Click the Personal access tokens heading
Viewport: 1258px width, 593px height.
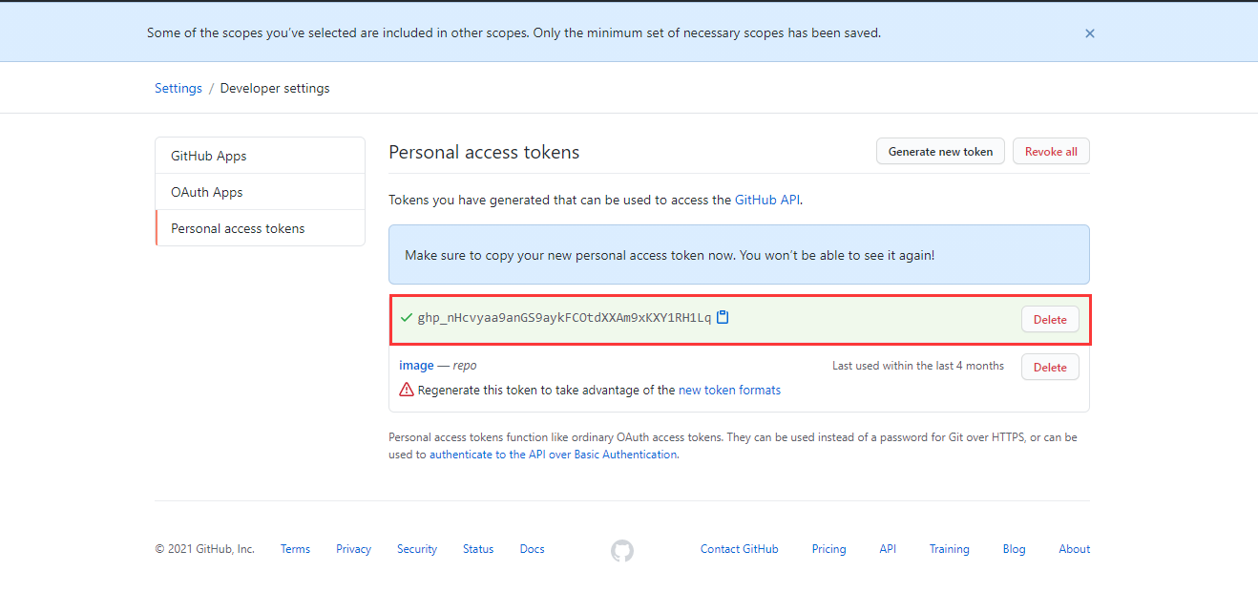[x=484, y=152]
